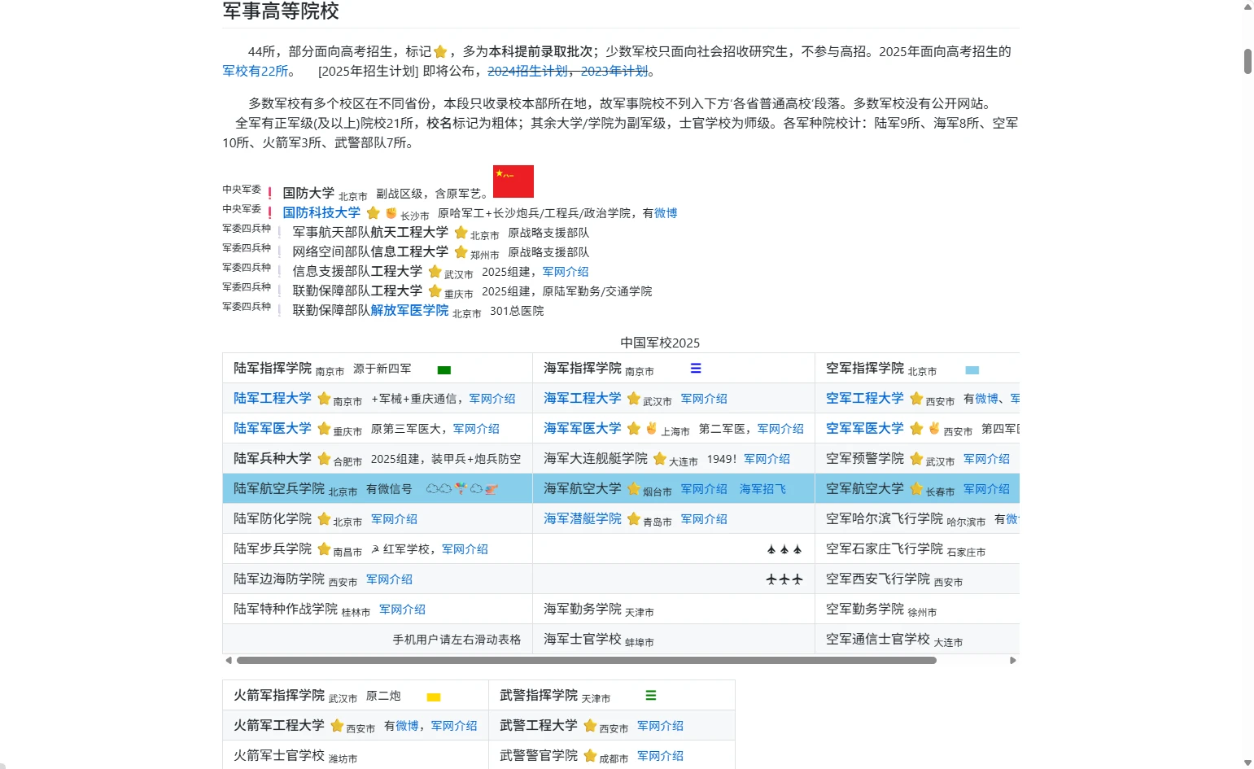The width and height of the screenshot is (1254, 769).
Task: Click the gold star next to 海军航空大学
Action: click(x=634, y=489)
